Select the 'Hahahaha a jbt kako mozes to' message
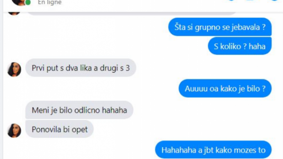The image size is (283, 159). [213, 150]
